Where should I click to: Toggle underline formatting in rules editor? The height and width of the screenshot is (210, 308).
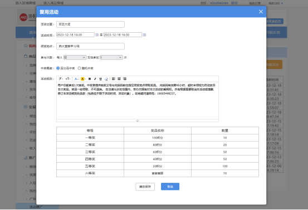pos(101,79)
